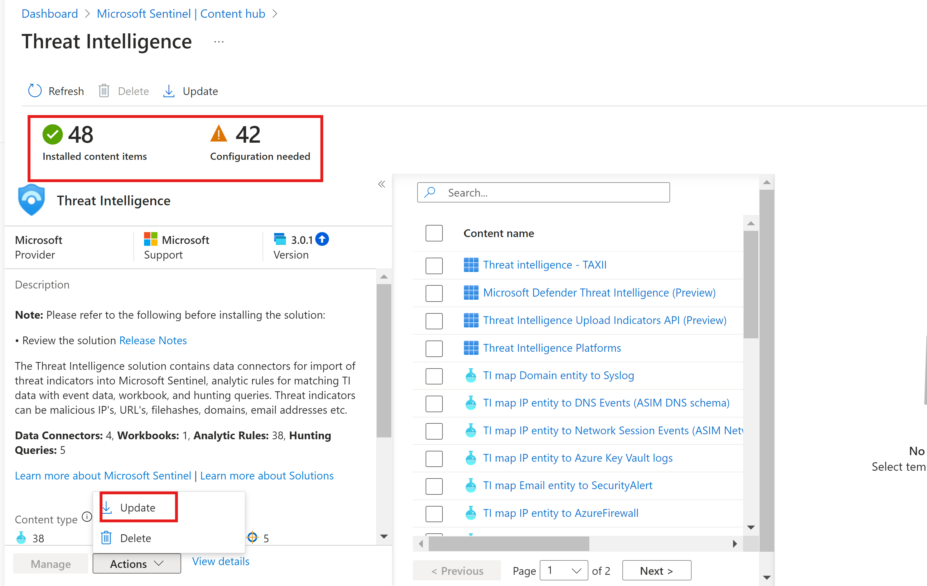This screenshot has height=586, width=927.
Task: Click the version stack icon near 3.0.1
Action: coord(280,239)
